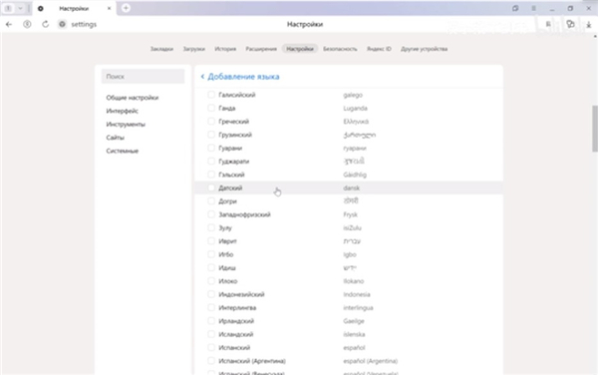Open the bookmarks icon in top-right toolbar
The width and height of the screenshot is (598, 375).
click(548, 24)
